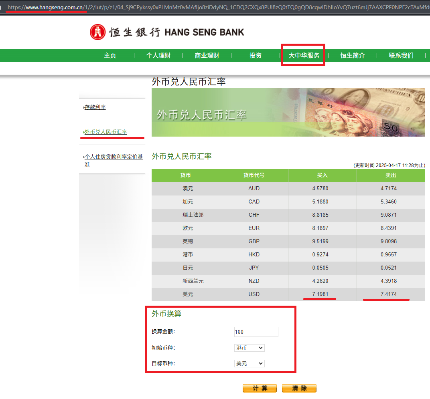
Task: Expand the 目标币种 currency dropdown
Action: 249,363
